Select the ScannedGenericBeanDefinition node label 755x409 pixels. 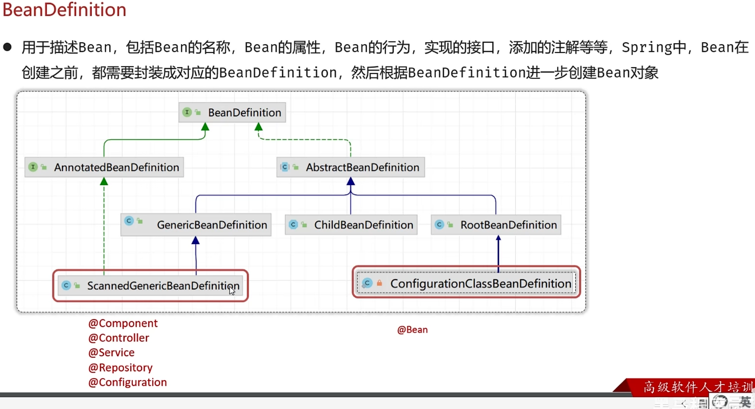[x=163, y=286]
